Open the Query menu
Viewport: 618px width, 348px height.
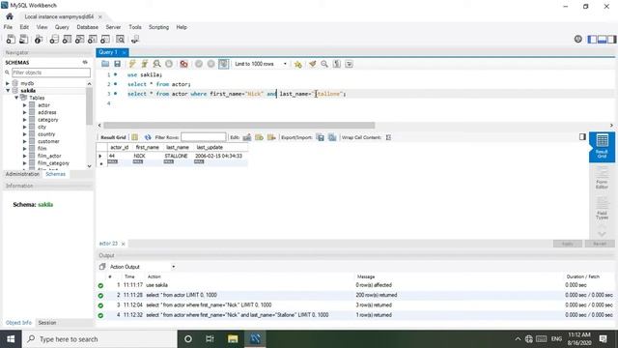point(62,27)
